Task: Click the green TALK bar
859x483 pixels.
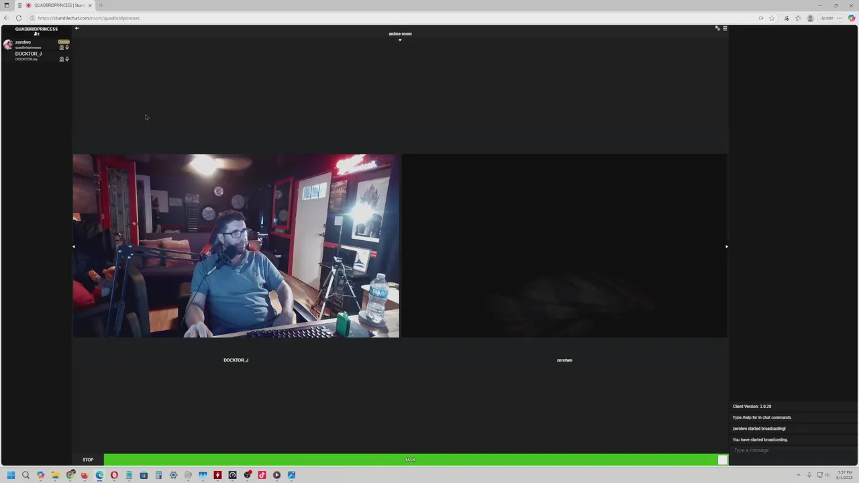Action: tap(410, 460)
